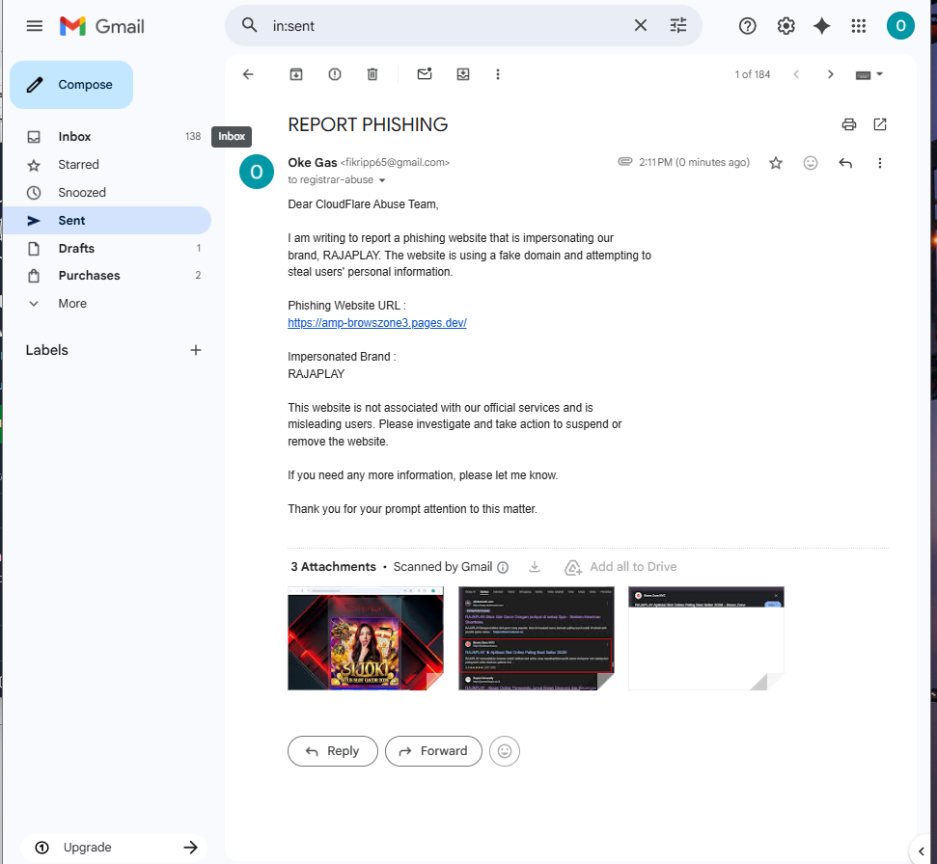
Task: Print the REPORT PHISHING email
Action: pos(849,124)
